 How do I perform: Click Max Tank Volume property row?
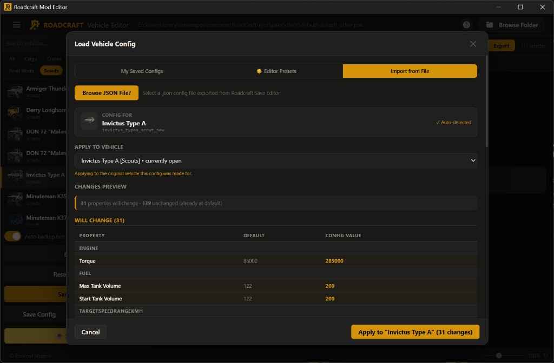coord(275,286)
